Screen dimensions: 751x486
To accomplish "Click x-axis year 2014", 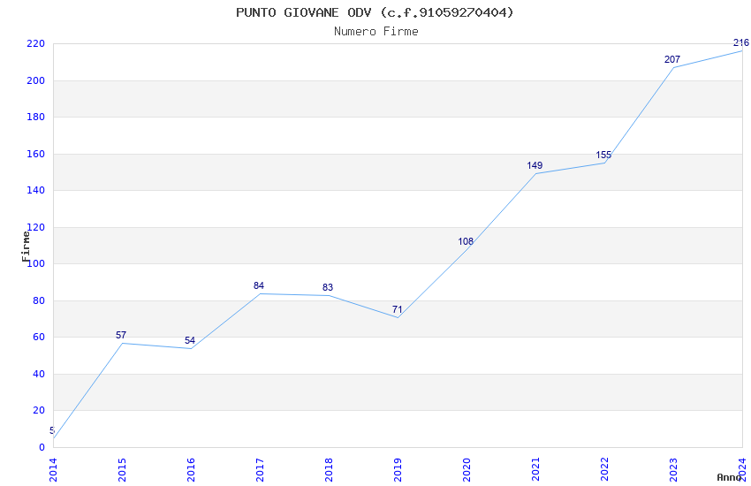I will [x=53, y=470].
